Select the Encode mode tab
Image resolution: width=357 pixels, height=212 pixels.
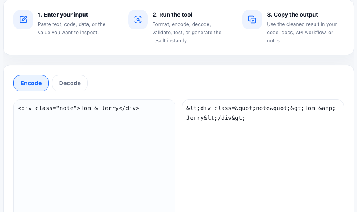pyautogui.click(x=31, y=83)
